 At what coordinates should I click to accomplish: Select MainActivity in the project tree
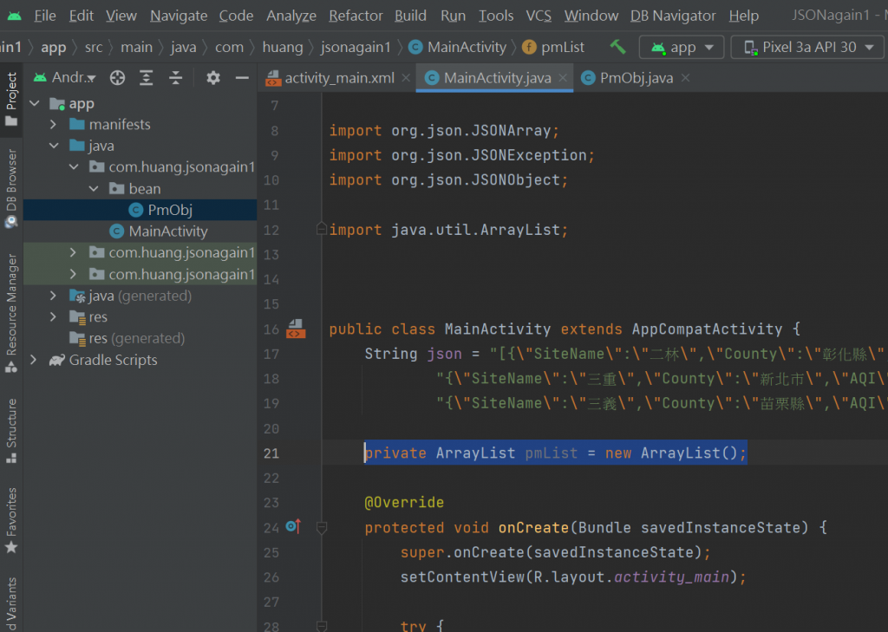pyautogui.click(x=167, y=231)
